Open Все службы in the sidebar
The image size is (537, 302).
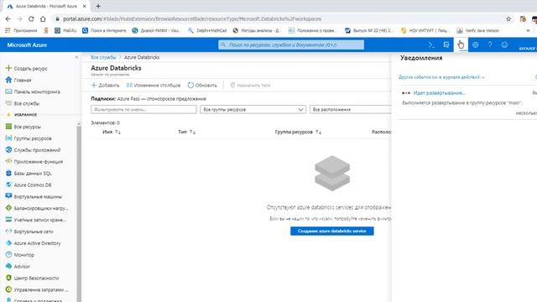(27, 103)
